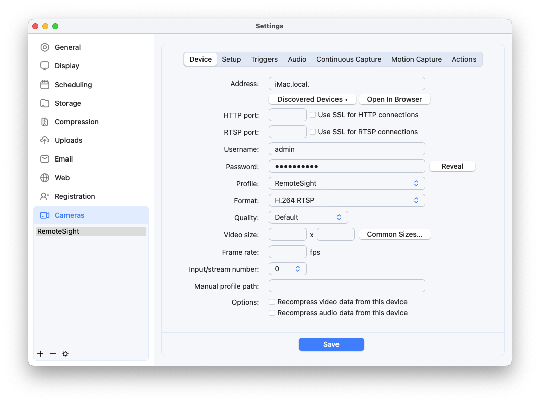Open the Compression settings icon

click(x=45, y=122)
